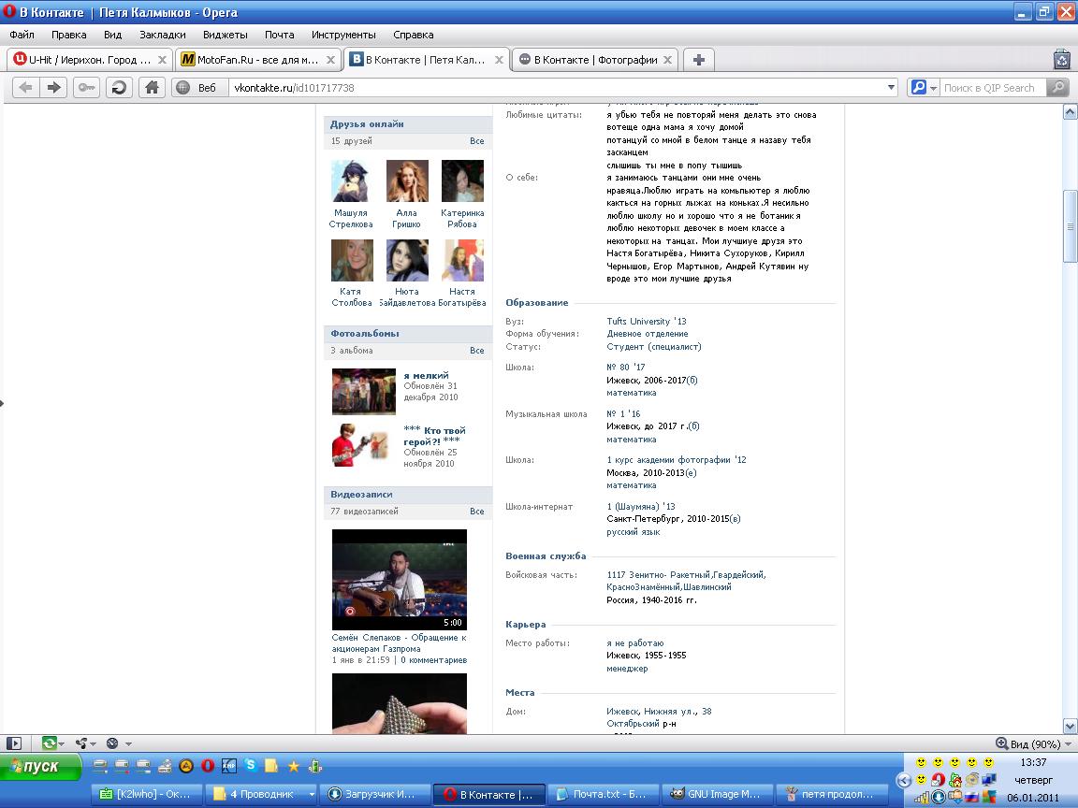Launch Skype from the quick launch bar
Image resolution: width=1078 pixels, height=808 pixels.
[250, 765]
